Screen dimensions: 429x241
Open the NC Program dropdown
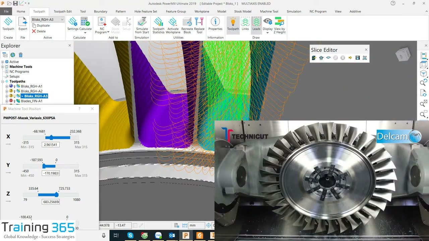coord(108,32)
